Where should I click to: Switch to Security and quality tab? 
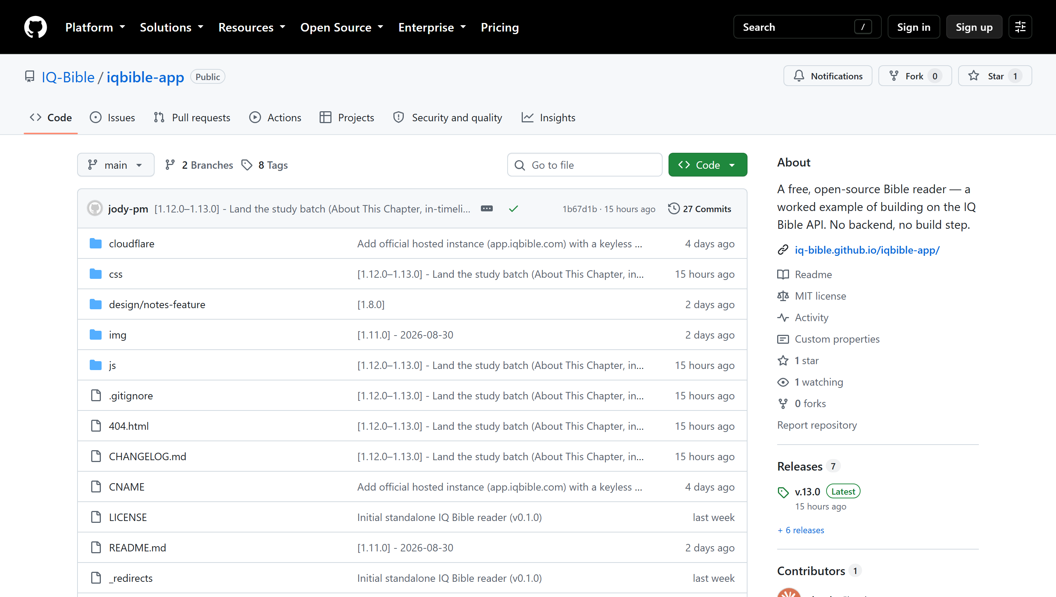click(447, 118)
